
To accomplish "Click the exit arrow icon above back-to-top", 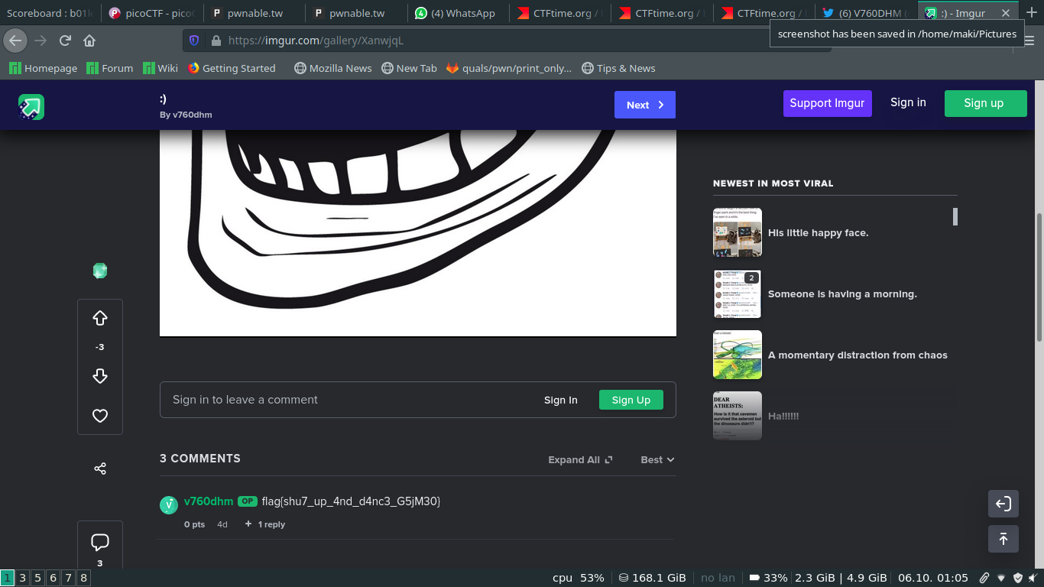I will [1003, 504].
